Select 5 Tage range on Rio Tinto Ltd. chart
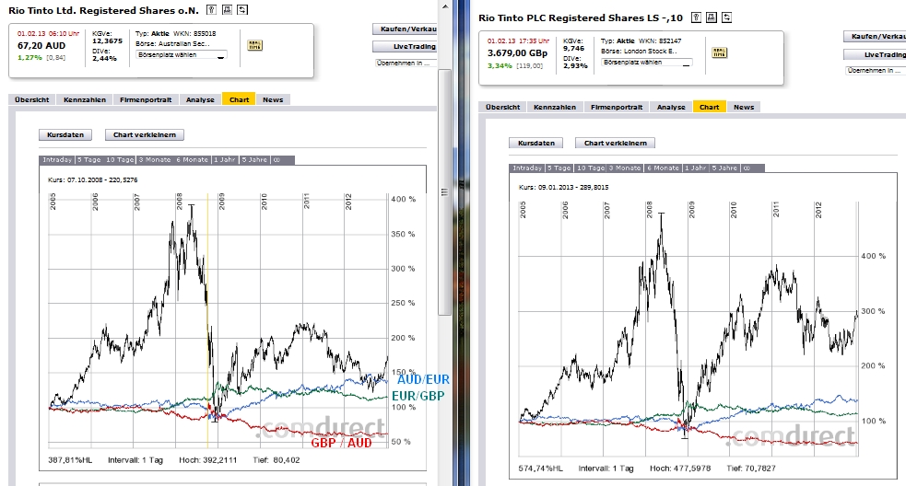906x486 pixels. [89, 160]
